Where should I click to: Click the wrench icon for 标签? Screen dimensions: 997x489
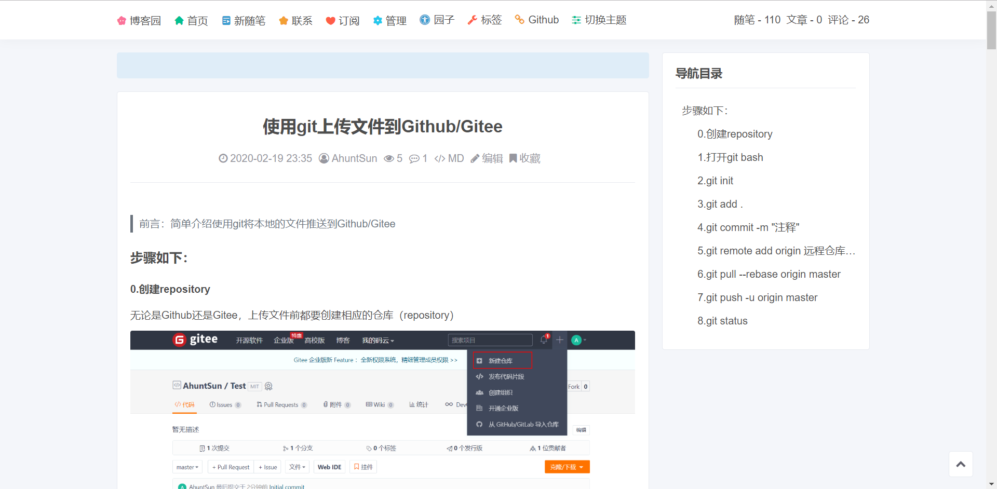point(472,20)
